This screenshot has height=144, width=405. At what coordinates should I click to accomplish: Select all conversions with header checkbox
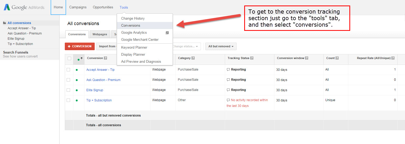[x=69, y=59]
